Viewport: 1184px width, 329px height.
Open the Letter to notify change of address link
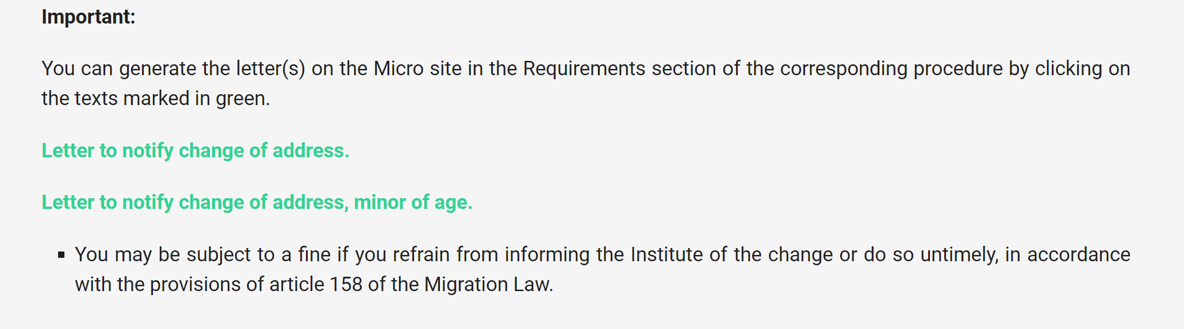click(196, 150)
